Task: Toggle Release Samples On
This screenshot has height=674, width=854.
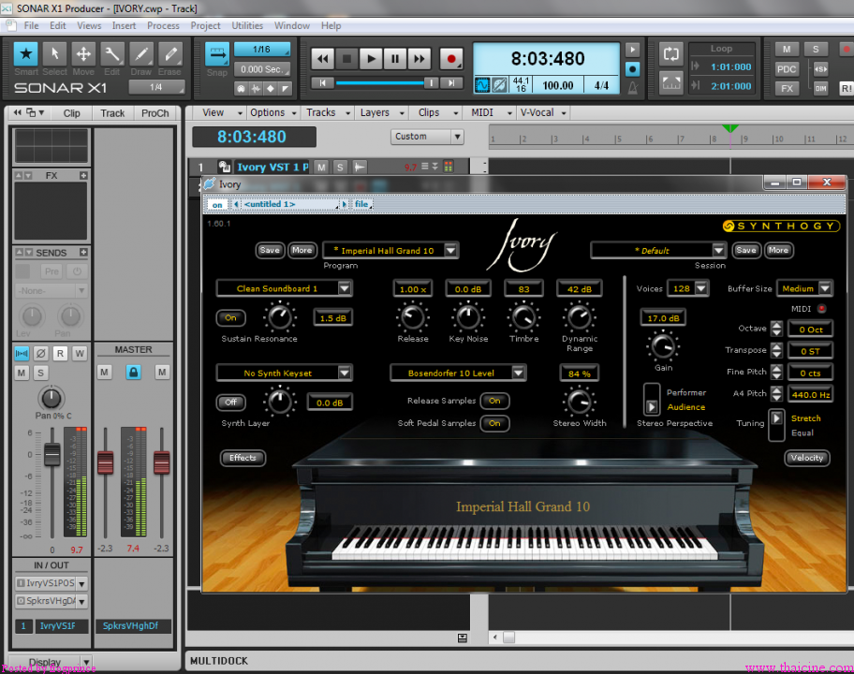Action: tap(494, 401)
